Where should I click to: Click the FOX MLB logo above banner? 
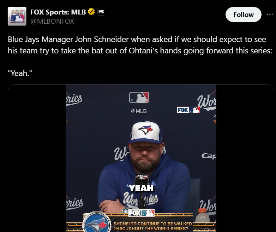pyautogui.click(x=141, y=213)
